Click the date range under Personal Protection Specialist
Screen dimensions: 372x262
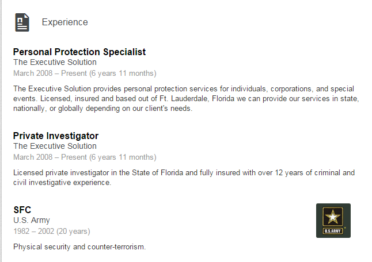pyautogui.click(x=84, y=73)
